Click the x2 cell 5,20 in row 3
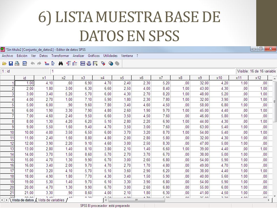Image resolution: width=277 pixels, height=208 pixels. (63, 94)
